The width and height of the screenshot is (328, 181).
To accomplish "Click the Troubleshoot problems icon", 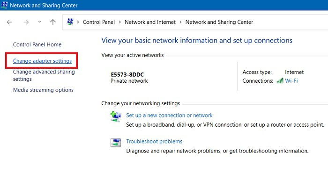I will [116, 143].
